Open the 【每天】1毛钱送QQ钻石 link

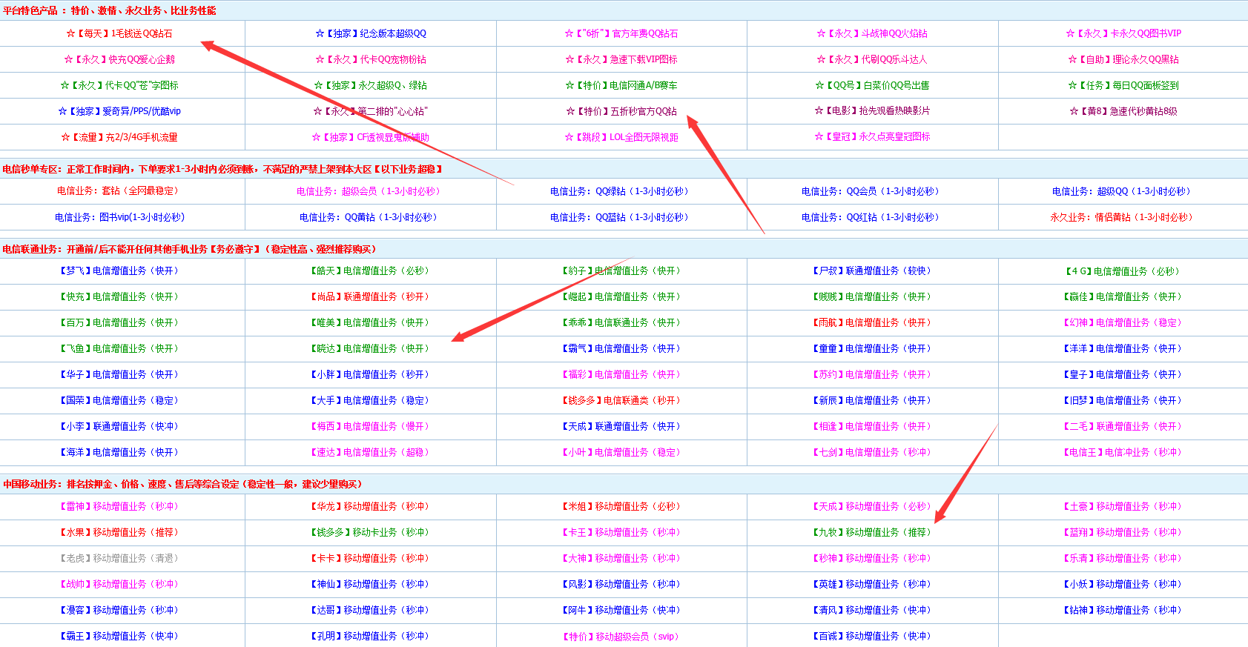(119, 33)
